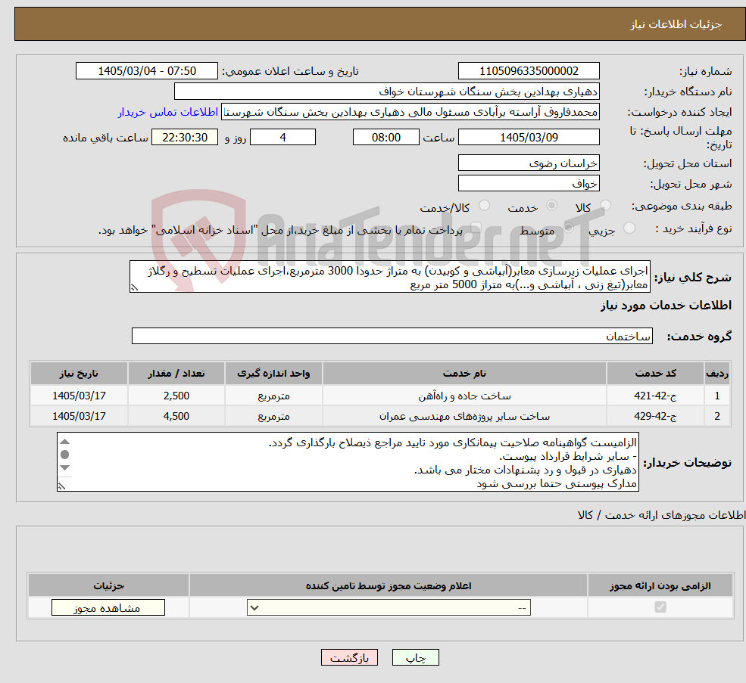
Task: Click the announcement date field 1405/03/04 - 07:50
Action: point(146,71)
